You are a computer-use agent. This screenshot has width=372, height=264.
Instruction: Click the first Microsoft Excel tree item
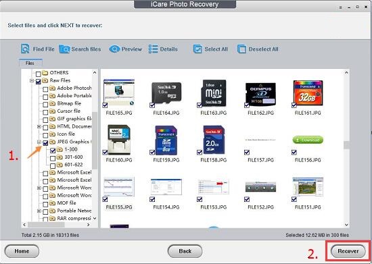click(x=74, y=172)
